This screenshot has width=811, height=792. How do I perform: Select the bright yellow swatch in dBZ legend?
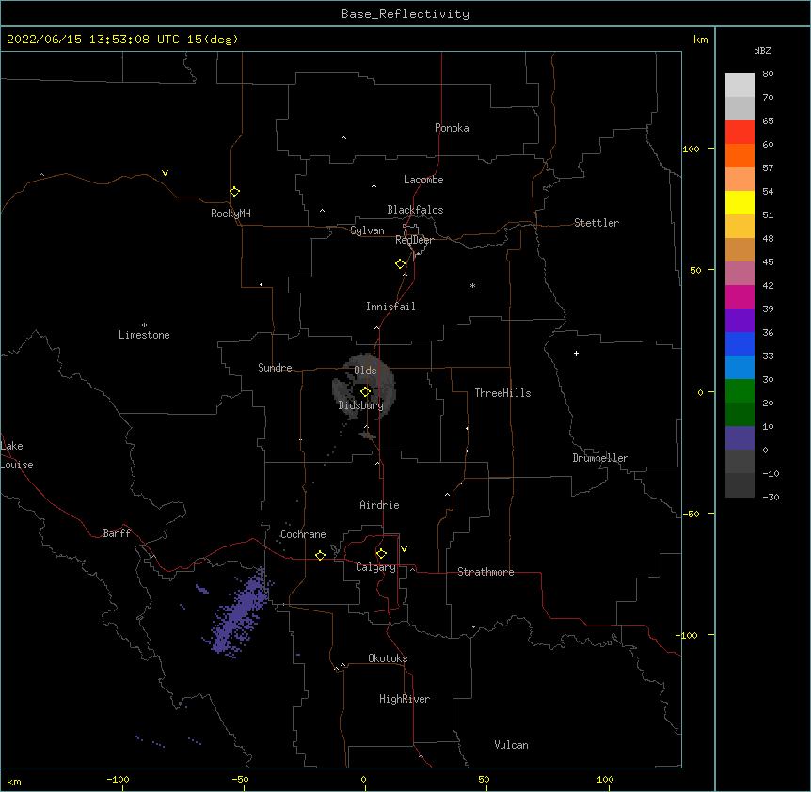click(x=739, y=202)
